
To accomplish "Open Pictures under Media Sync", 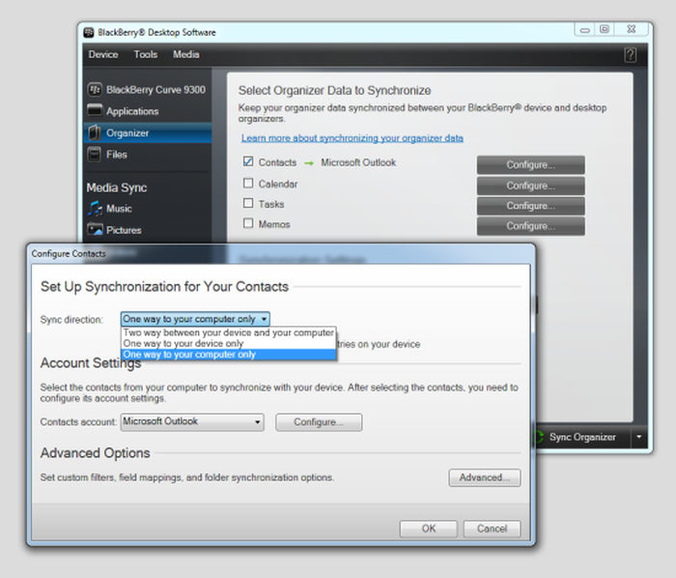I will (147, 230).
